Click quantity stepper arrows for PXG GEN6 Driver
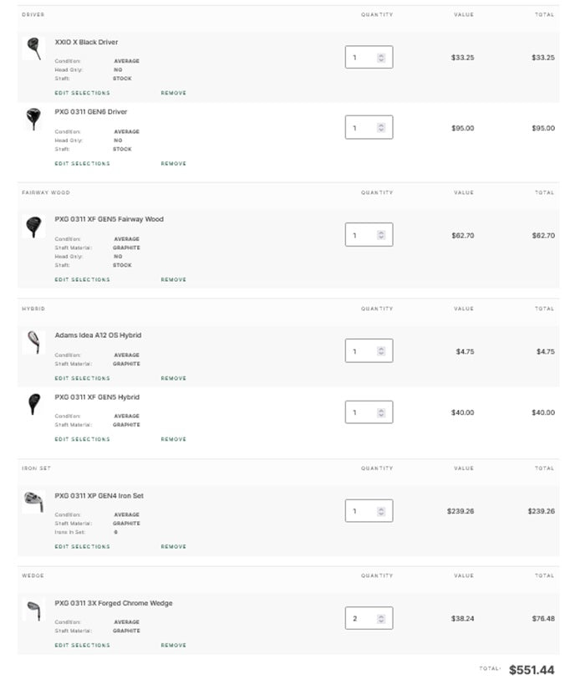575x680 pixels. tap(381, 127)
